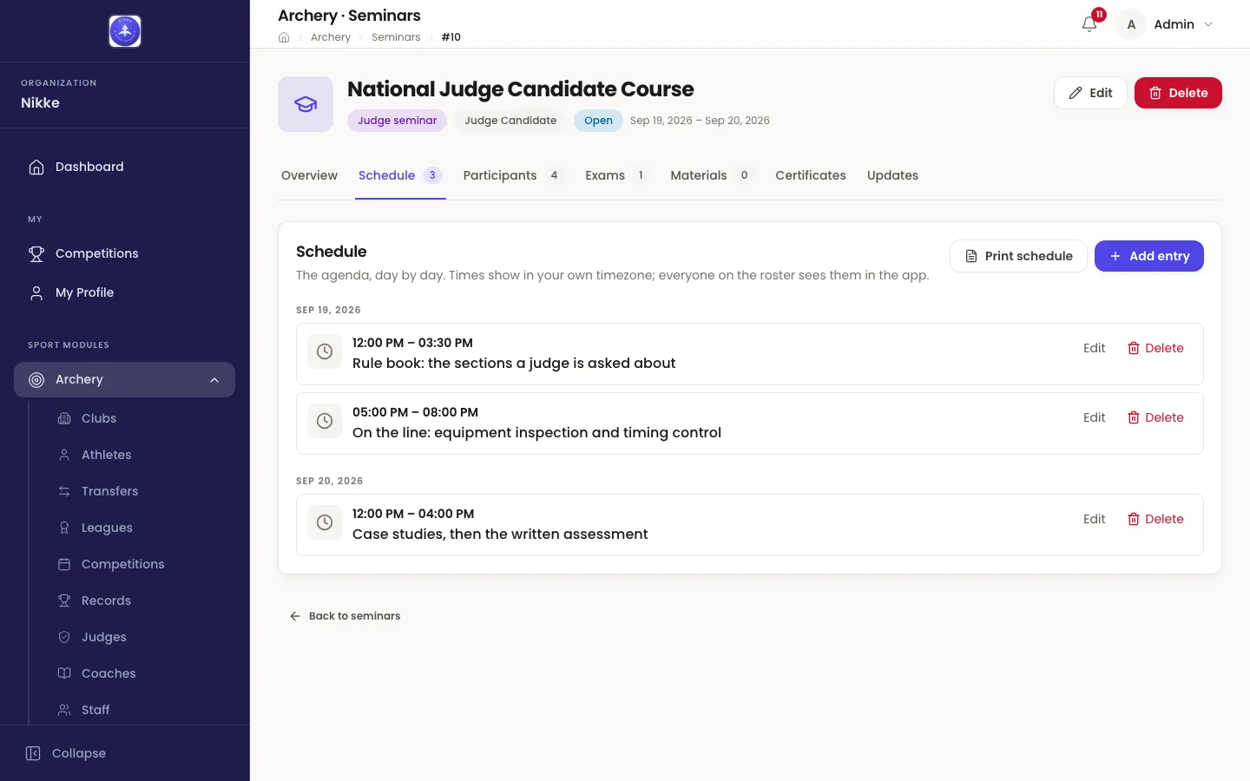This screenshot has width=1250, height=781.
Task: Click the clock icon on the Rule book entry
Action: pos(325,351)
